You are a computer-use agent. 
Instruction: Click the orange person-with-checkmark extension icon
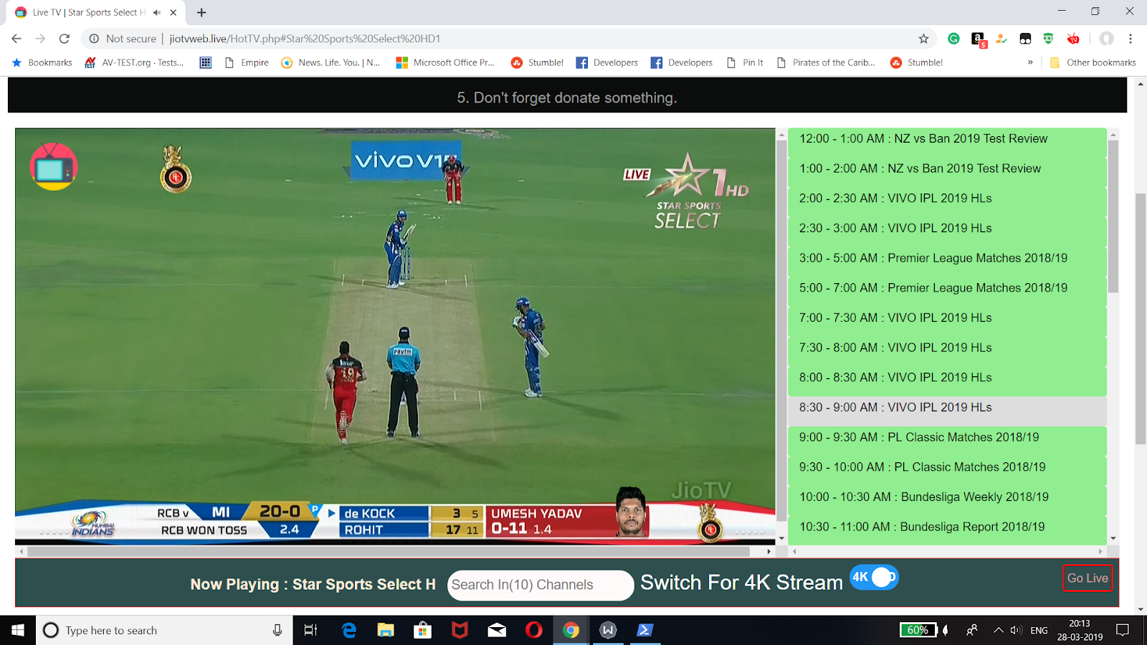(1001, 39)
